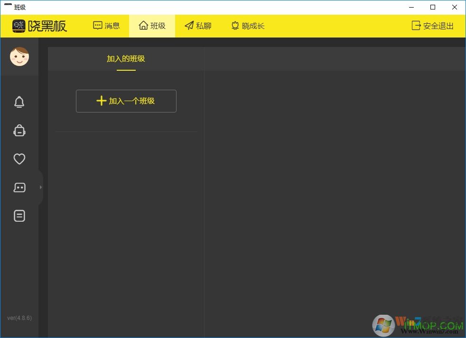Click the 晓黑板 logo
The width and height of the screenshot is (466, 338).
pyautogui.click(x=40, y=26)
